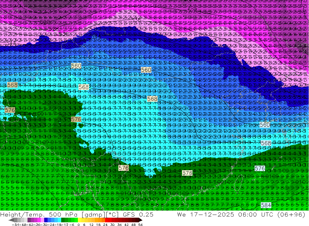Click the pale-blue 568 contour label

point(266,143)
